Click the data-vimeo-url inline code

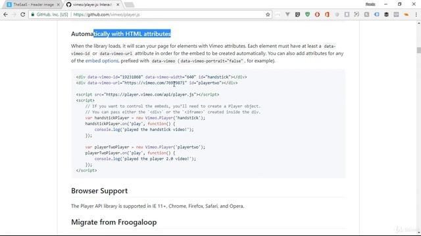tap(116, 54)
